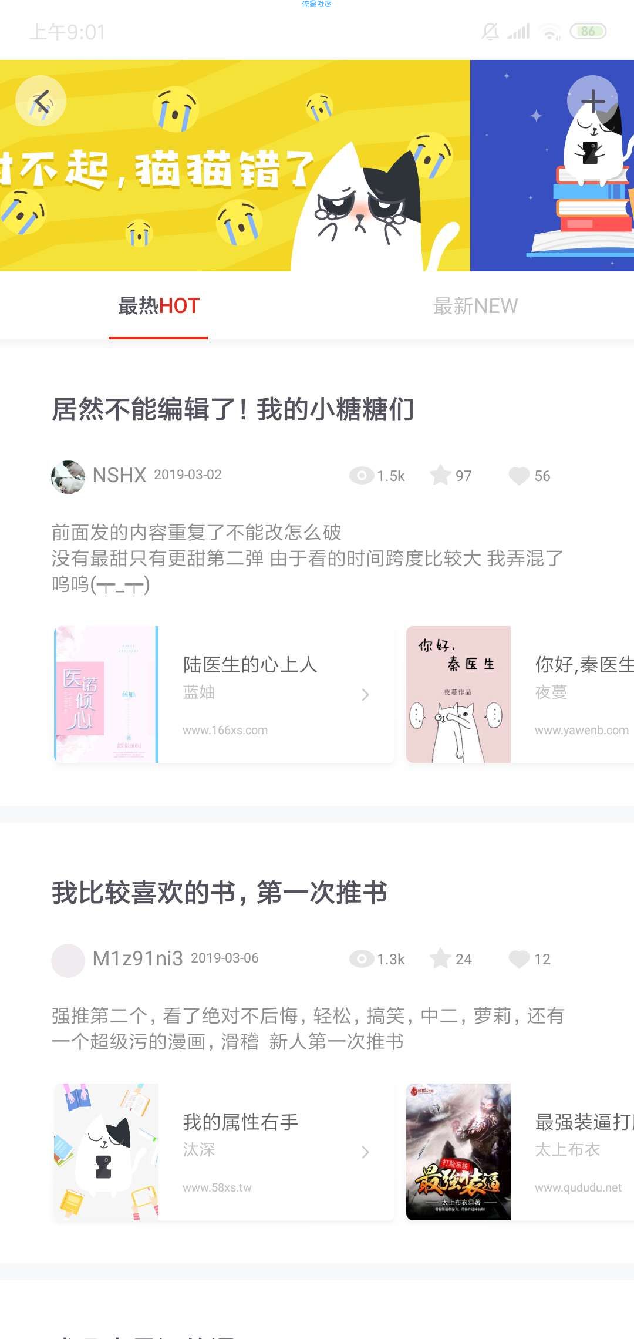Like the NSHX post with heart icon
This screenshot has width=634, height=1339.
point(519,476)
